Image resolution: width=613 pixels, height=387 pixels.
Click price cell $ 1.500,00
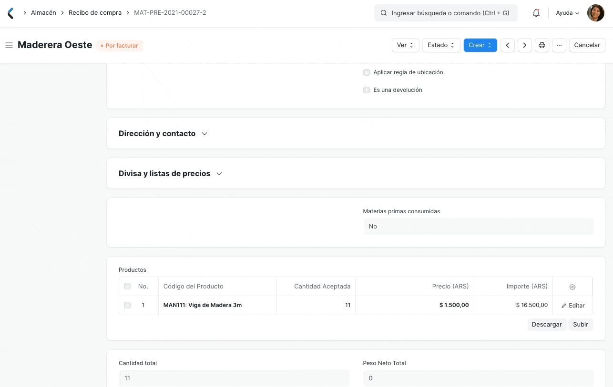(x=415, y=305)
